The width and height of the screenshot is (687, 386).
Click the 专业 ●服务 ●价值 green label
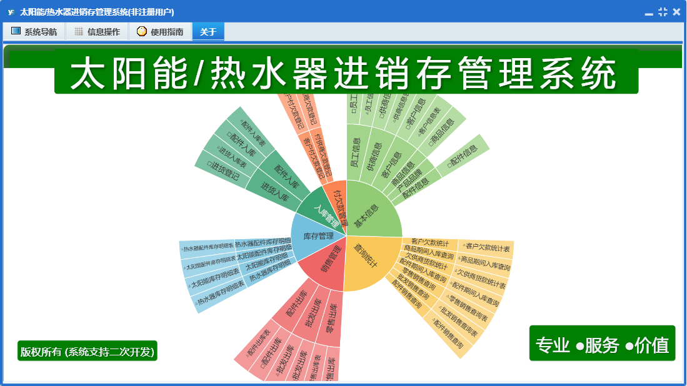[602, 343]
